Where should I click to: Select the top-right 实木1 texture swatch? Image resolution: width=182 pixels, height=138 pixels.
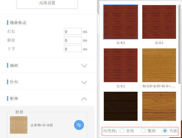[x=159, y=22]
